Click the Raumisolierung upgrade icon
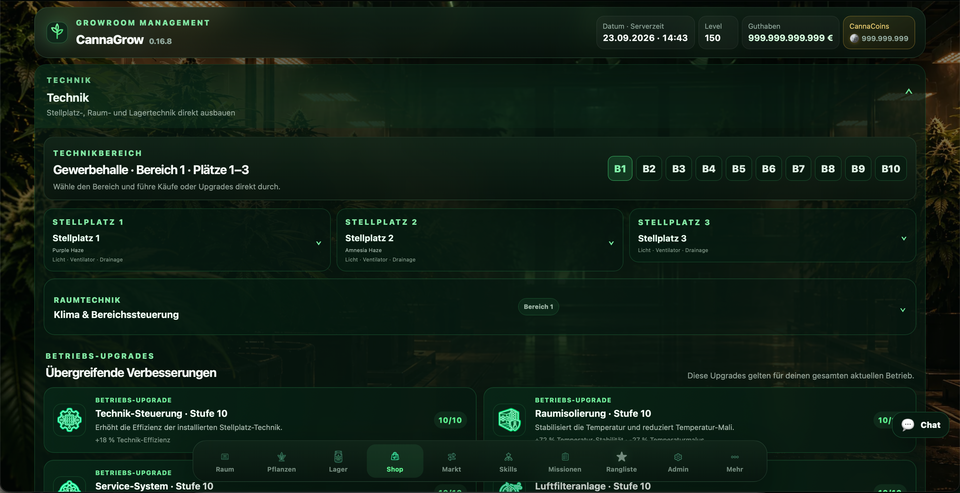 (509, 420)
